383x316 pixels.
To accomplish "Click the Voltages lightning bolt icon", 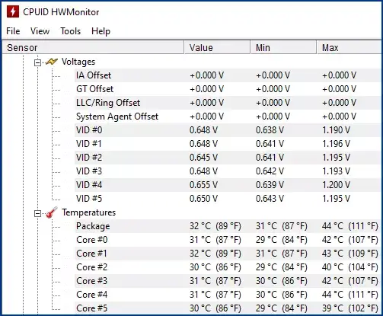I will click(x=52, y=62).
